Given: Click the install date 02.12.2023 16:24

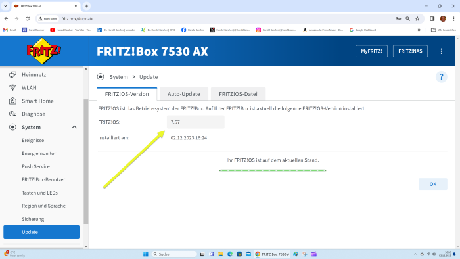Looking at the screenshot, I should (189, 138).
